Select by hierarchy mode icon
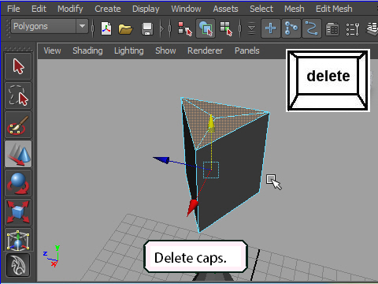This screenshot has height=284, width=378. pos(185,28)
